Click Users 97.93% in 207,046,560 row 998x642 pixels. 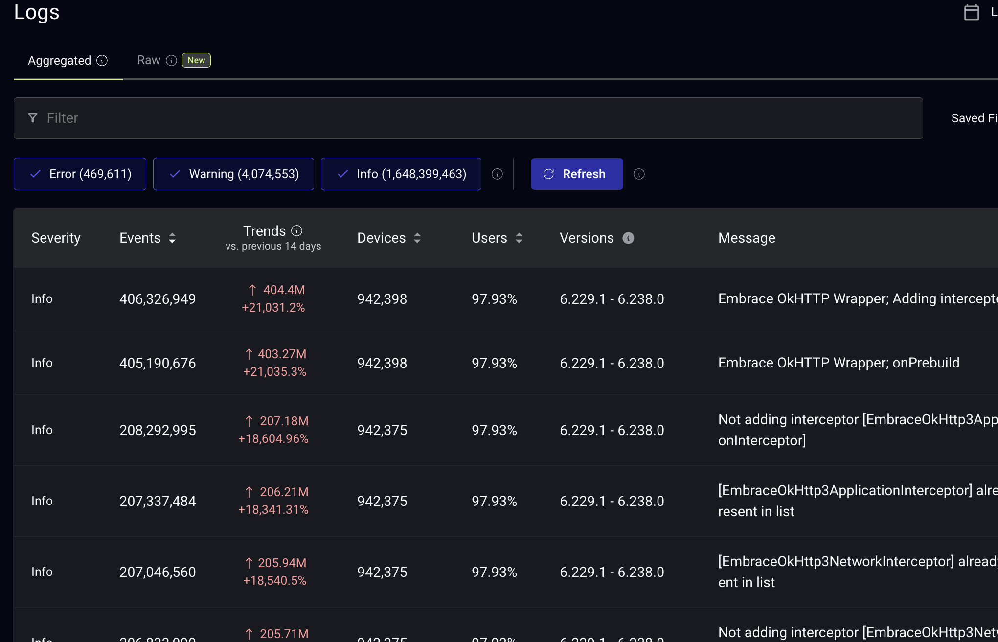pos(494,572)
